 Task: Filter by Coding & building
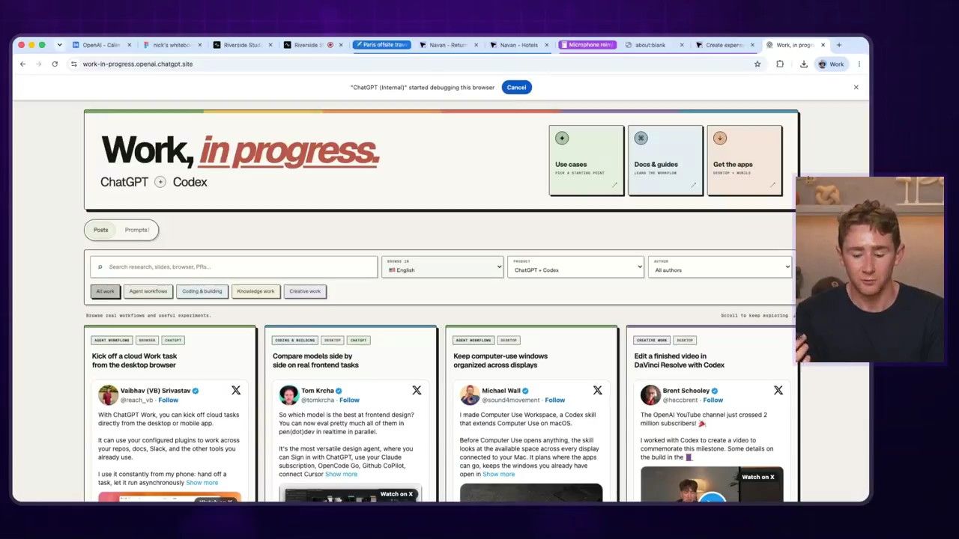pyautogui.click(x=202, y=291)
